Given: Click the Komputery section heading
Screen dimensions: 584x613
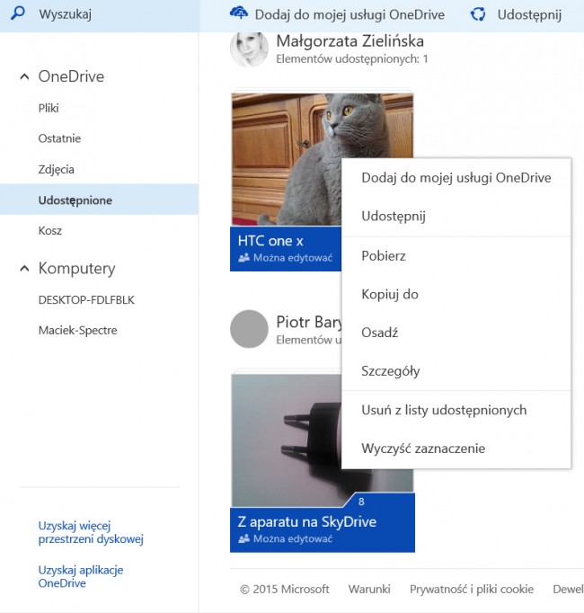Looking at the screenshot, I should pos(76,269).
